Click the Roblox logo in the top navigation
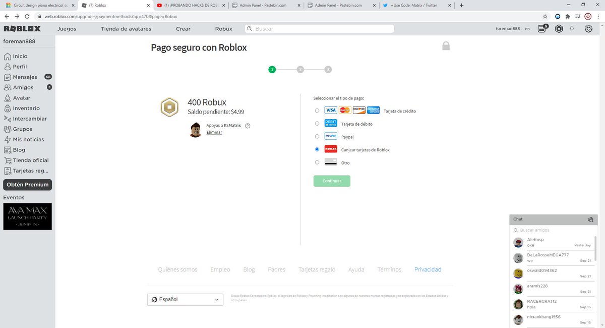The image size is (605, 328). click(21, 28)
